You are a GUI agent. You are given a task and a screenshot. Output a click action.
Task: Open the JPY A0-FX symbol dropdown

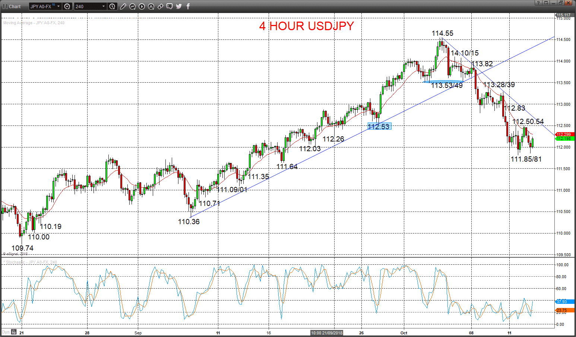(x=45, y=6)
